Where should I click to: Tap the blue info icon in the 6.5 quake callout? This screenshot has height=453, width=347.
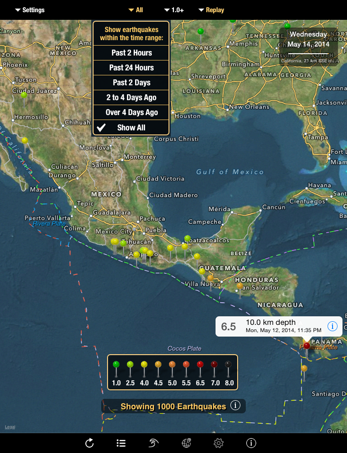(x=332, y=326)
